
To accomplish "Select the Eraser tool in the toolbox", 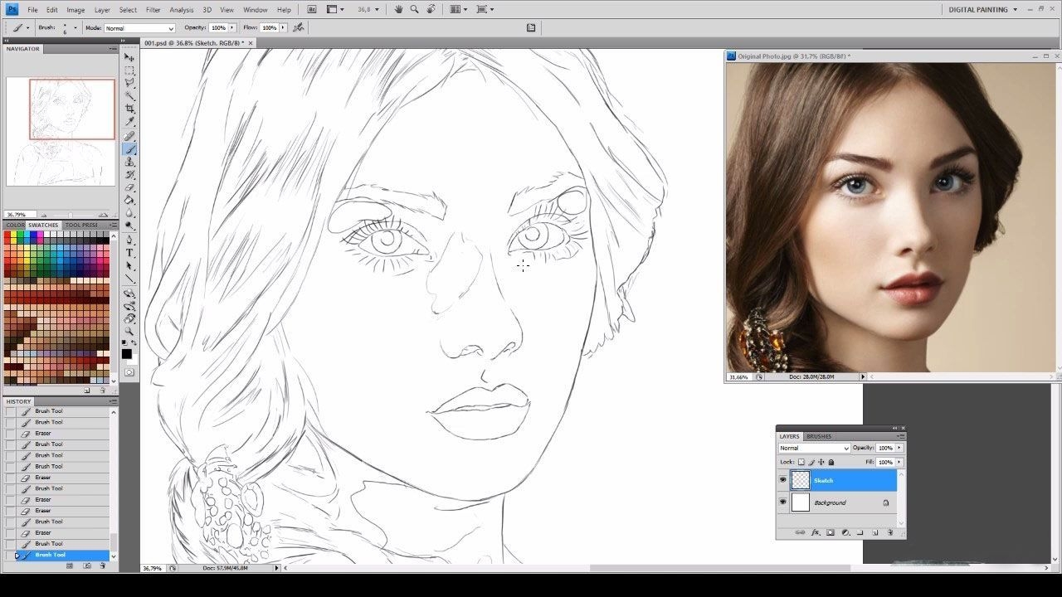I will 129,187.
